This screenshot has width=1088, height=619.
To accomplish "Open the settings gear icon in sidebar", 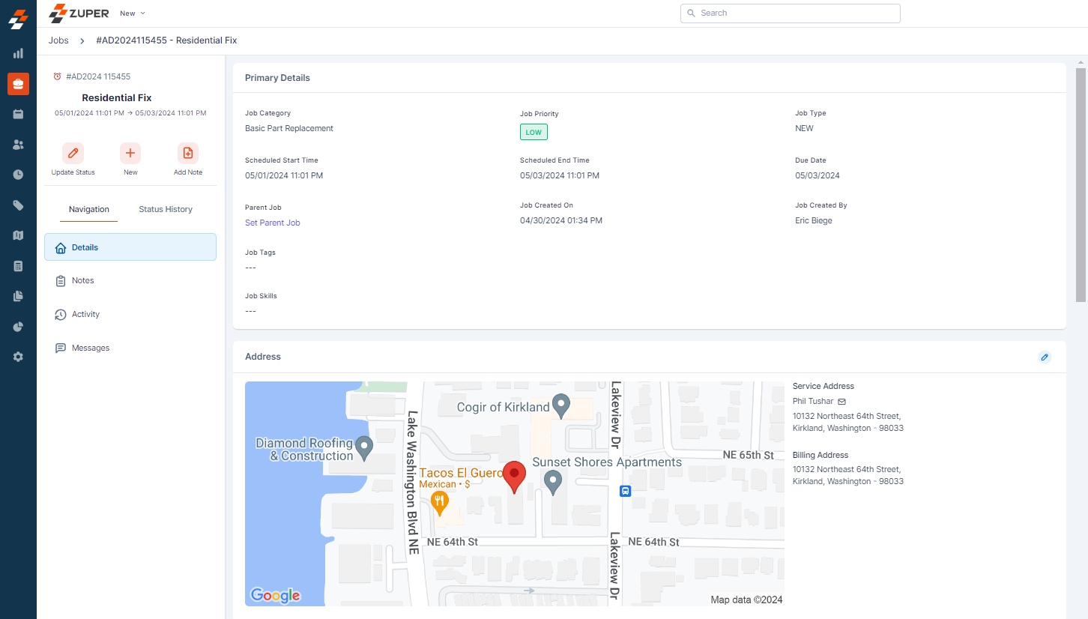I will tap(18, 357).
